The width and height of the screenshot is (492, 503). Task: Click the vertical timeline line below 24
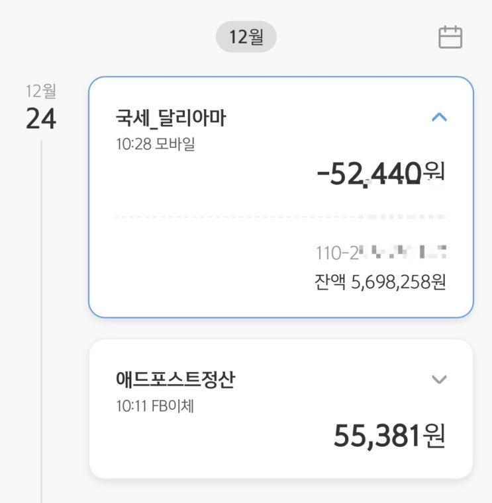[x=42, y=317]
